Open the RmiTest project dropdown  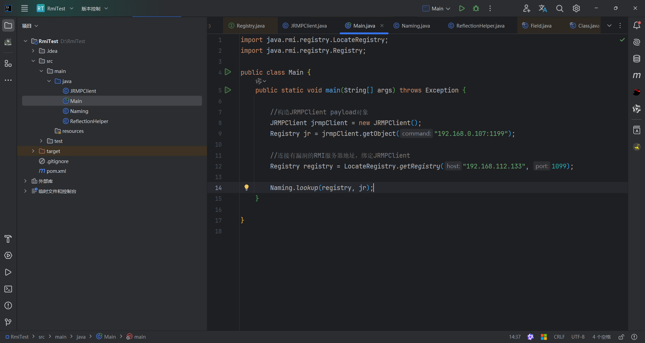point(55,8)
